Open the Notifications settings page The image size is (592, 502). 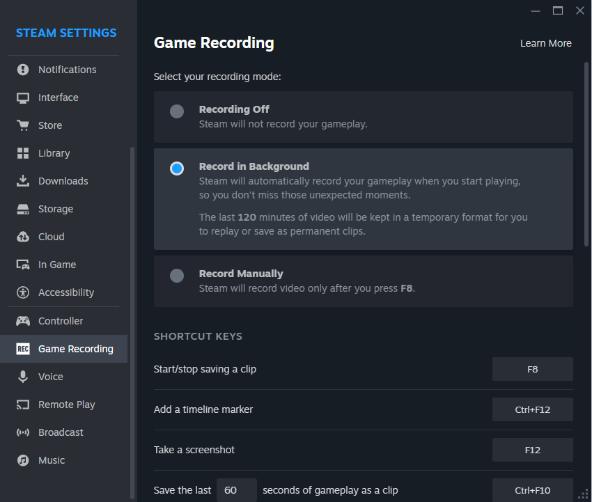pyautogui.click(x=64, y=70)
